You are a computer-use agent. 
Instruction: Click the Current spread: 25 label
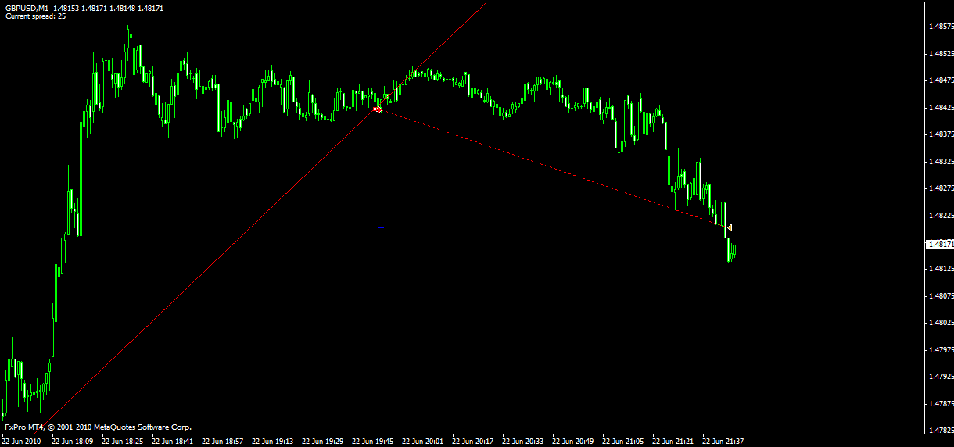[x=35, y=16]
